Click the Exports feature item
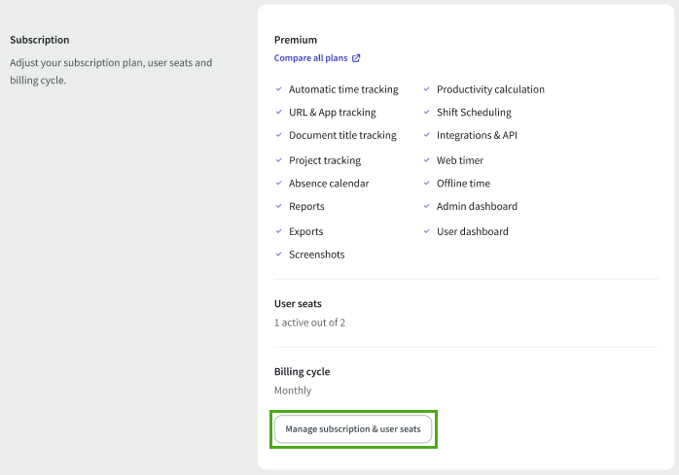This screenshot has height=475, width=679. (x=306, y=231)
